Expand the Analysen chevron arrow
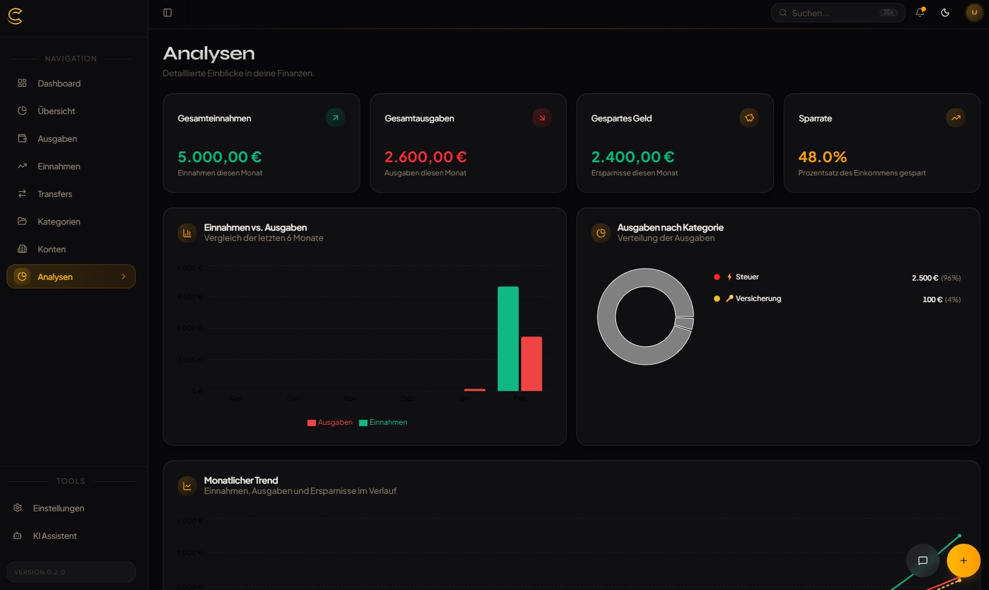This screenshot has width=989, height=590. [x=124, y=276]
